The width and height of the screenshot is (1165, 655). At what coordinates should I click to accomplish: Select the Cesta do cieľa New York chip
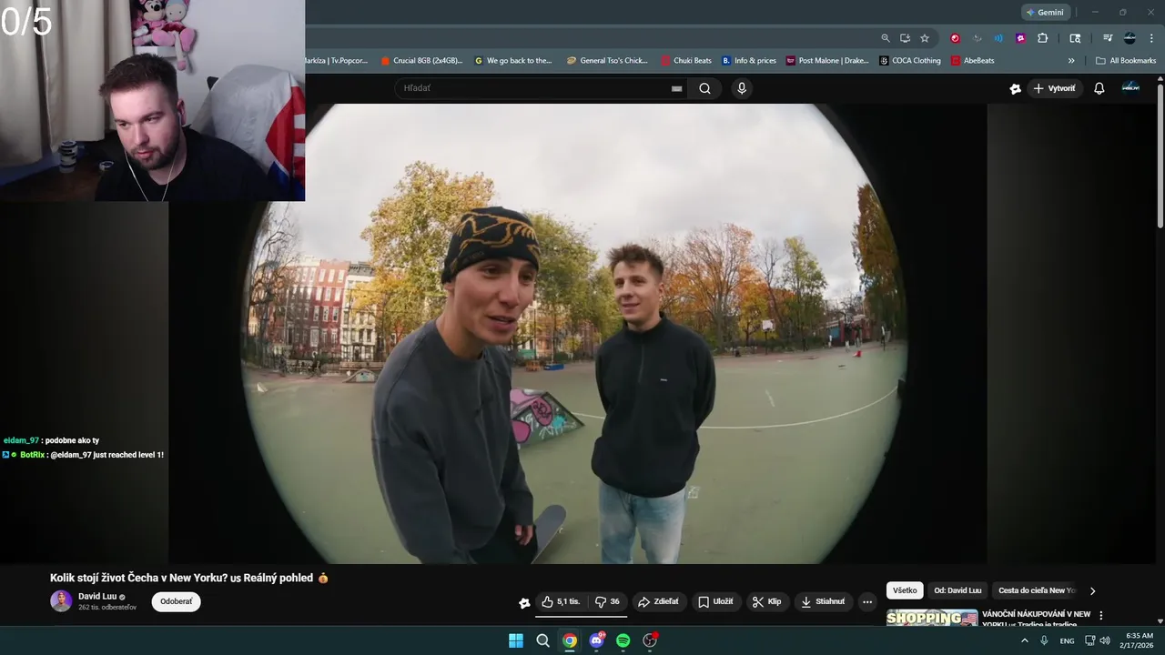click(x=1037, y=590)
